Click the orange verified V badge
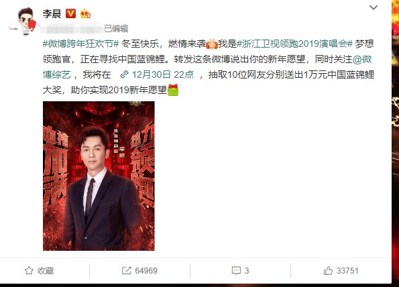The image size is (399, 287). pos(70,13)
